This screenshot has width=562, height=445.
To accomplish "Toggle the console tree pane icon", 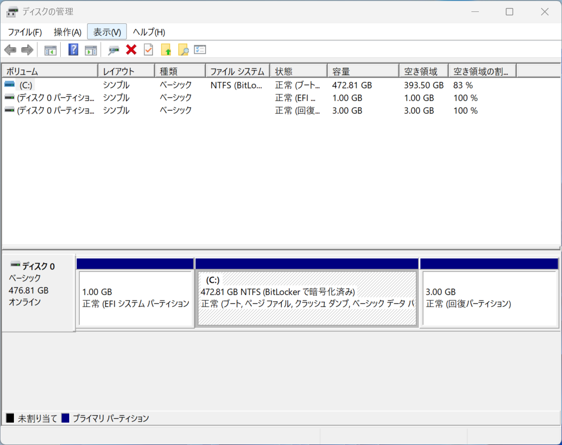I will (x=50, y=50).
